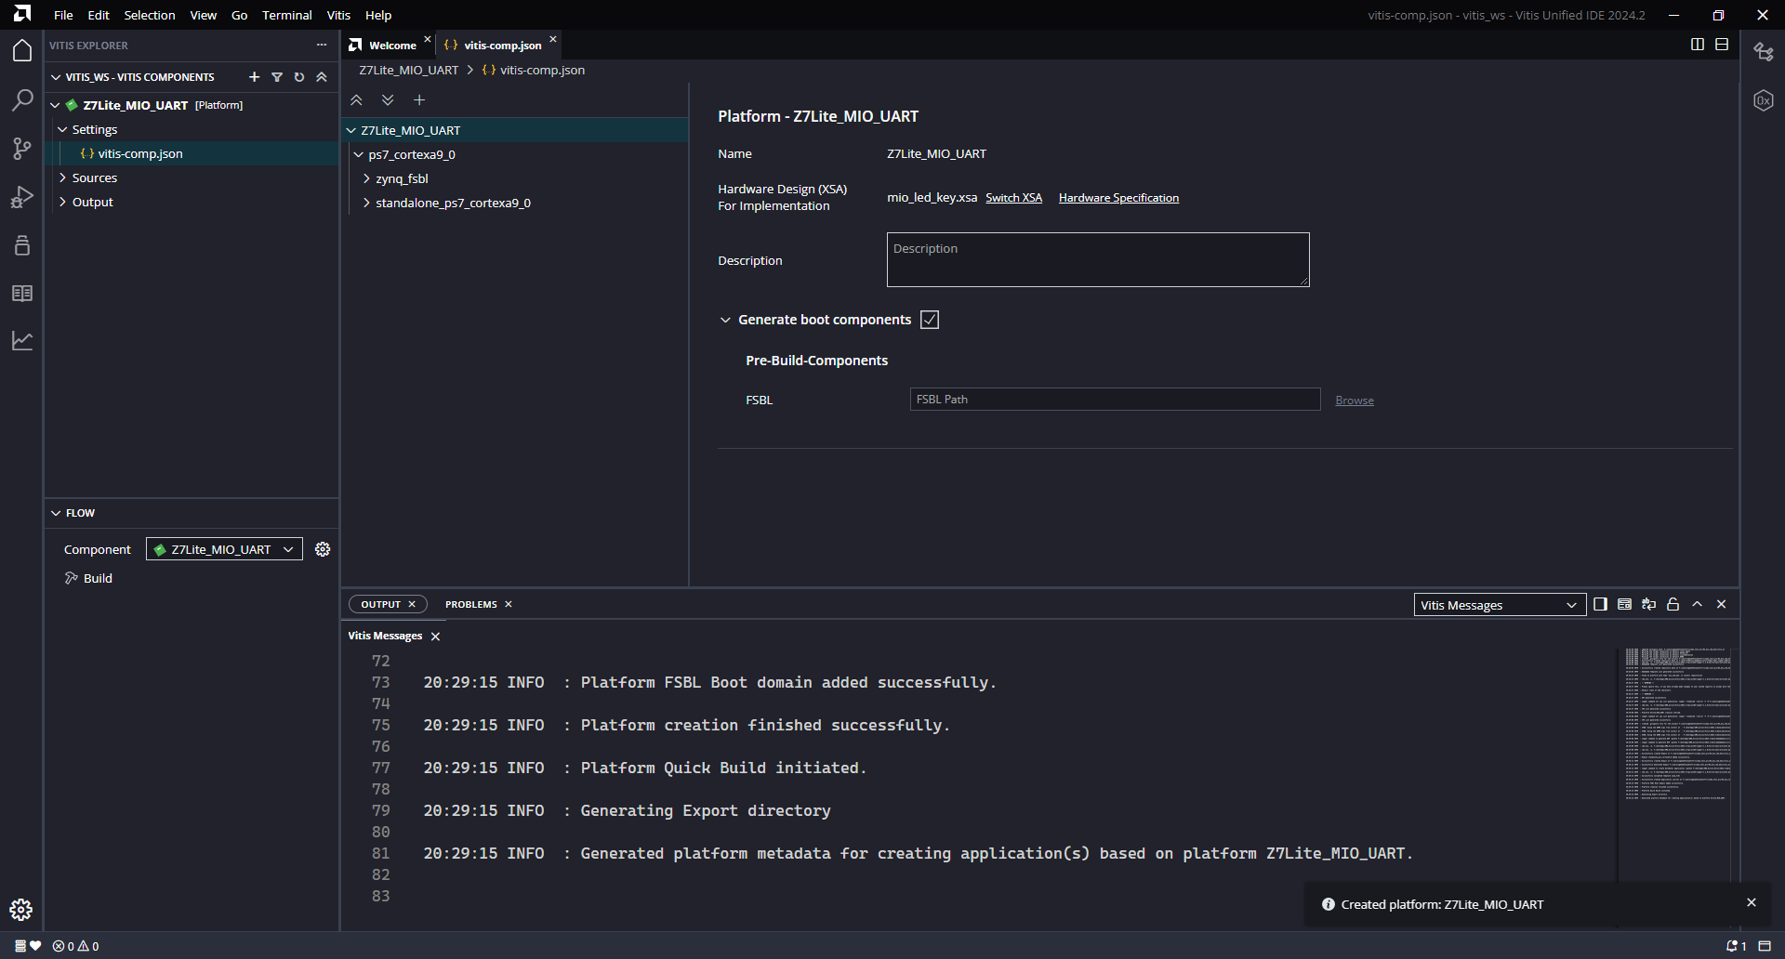Toggle output scroll lock
This screenshot has width=1785, height=959.
[1673, 604]
